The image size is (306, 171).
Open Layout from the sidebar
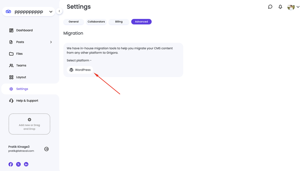tap(21, 77)
